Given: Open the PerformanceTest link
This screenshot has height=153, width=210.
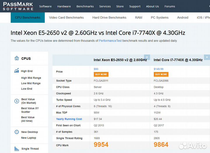Looking at the screenshot, I should [110, 41].
